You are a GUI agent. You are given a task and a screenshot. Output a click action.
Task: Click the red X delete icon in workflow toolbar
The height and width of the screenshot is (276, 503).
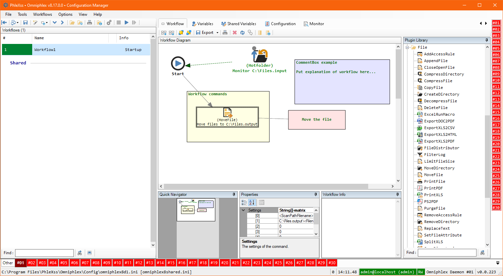point(235,33)
